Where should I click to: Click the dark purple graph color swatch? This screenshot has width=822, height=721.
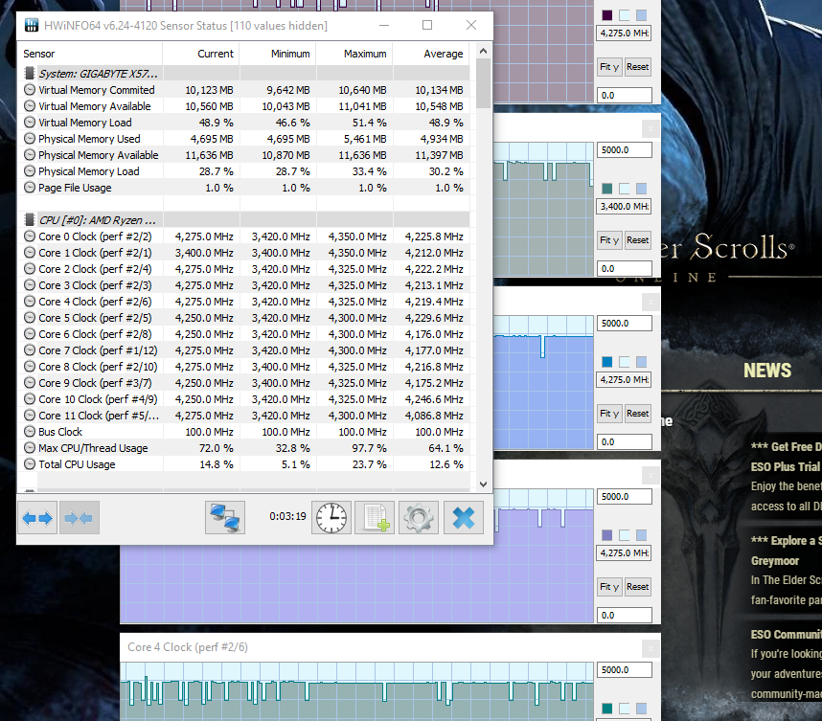point(606,15)
